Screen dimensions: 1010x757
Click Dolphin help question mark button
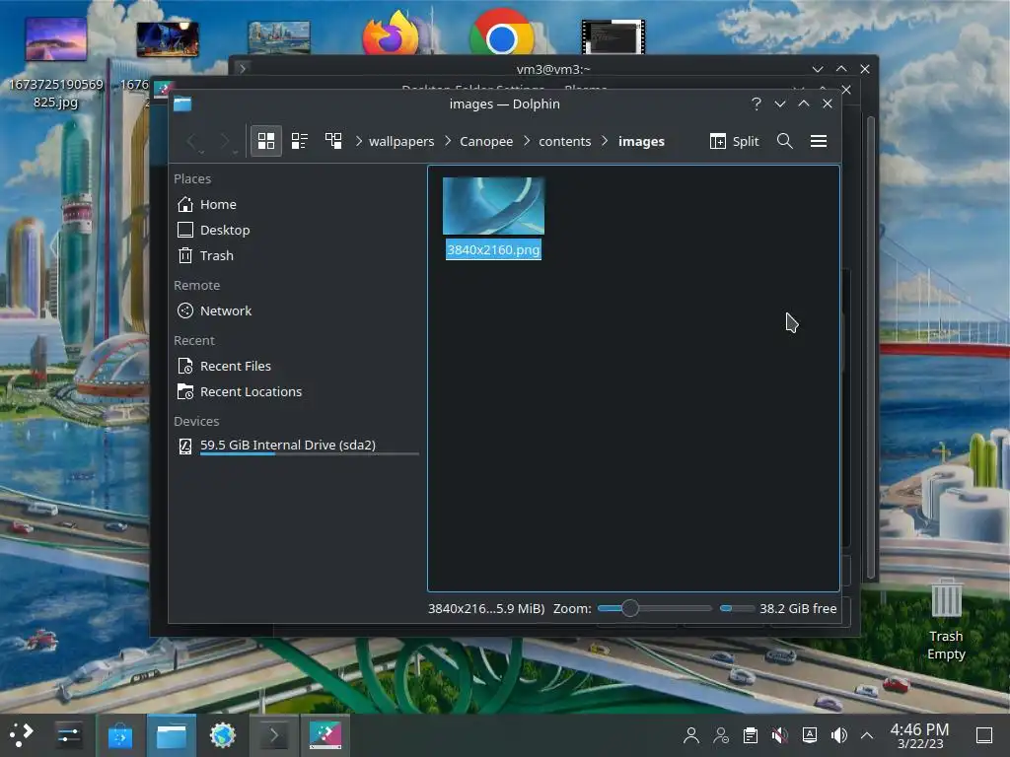757,103
